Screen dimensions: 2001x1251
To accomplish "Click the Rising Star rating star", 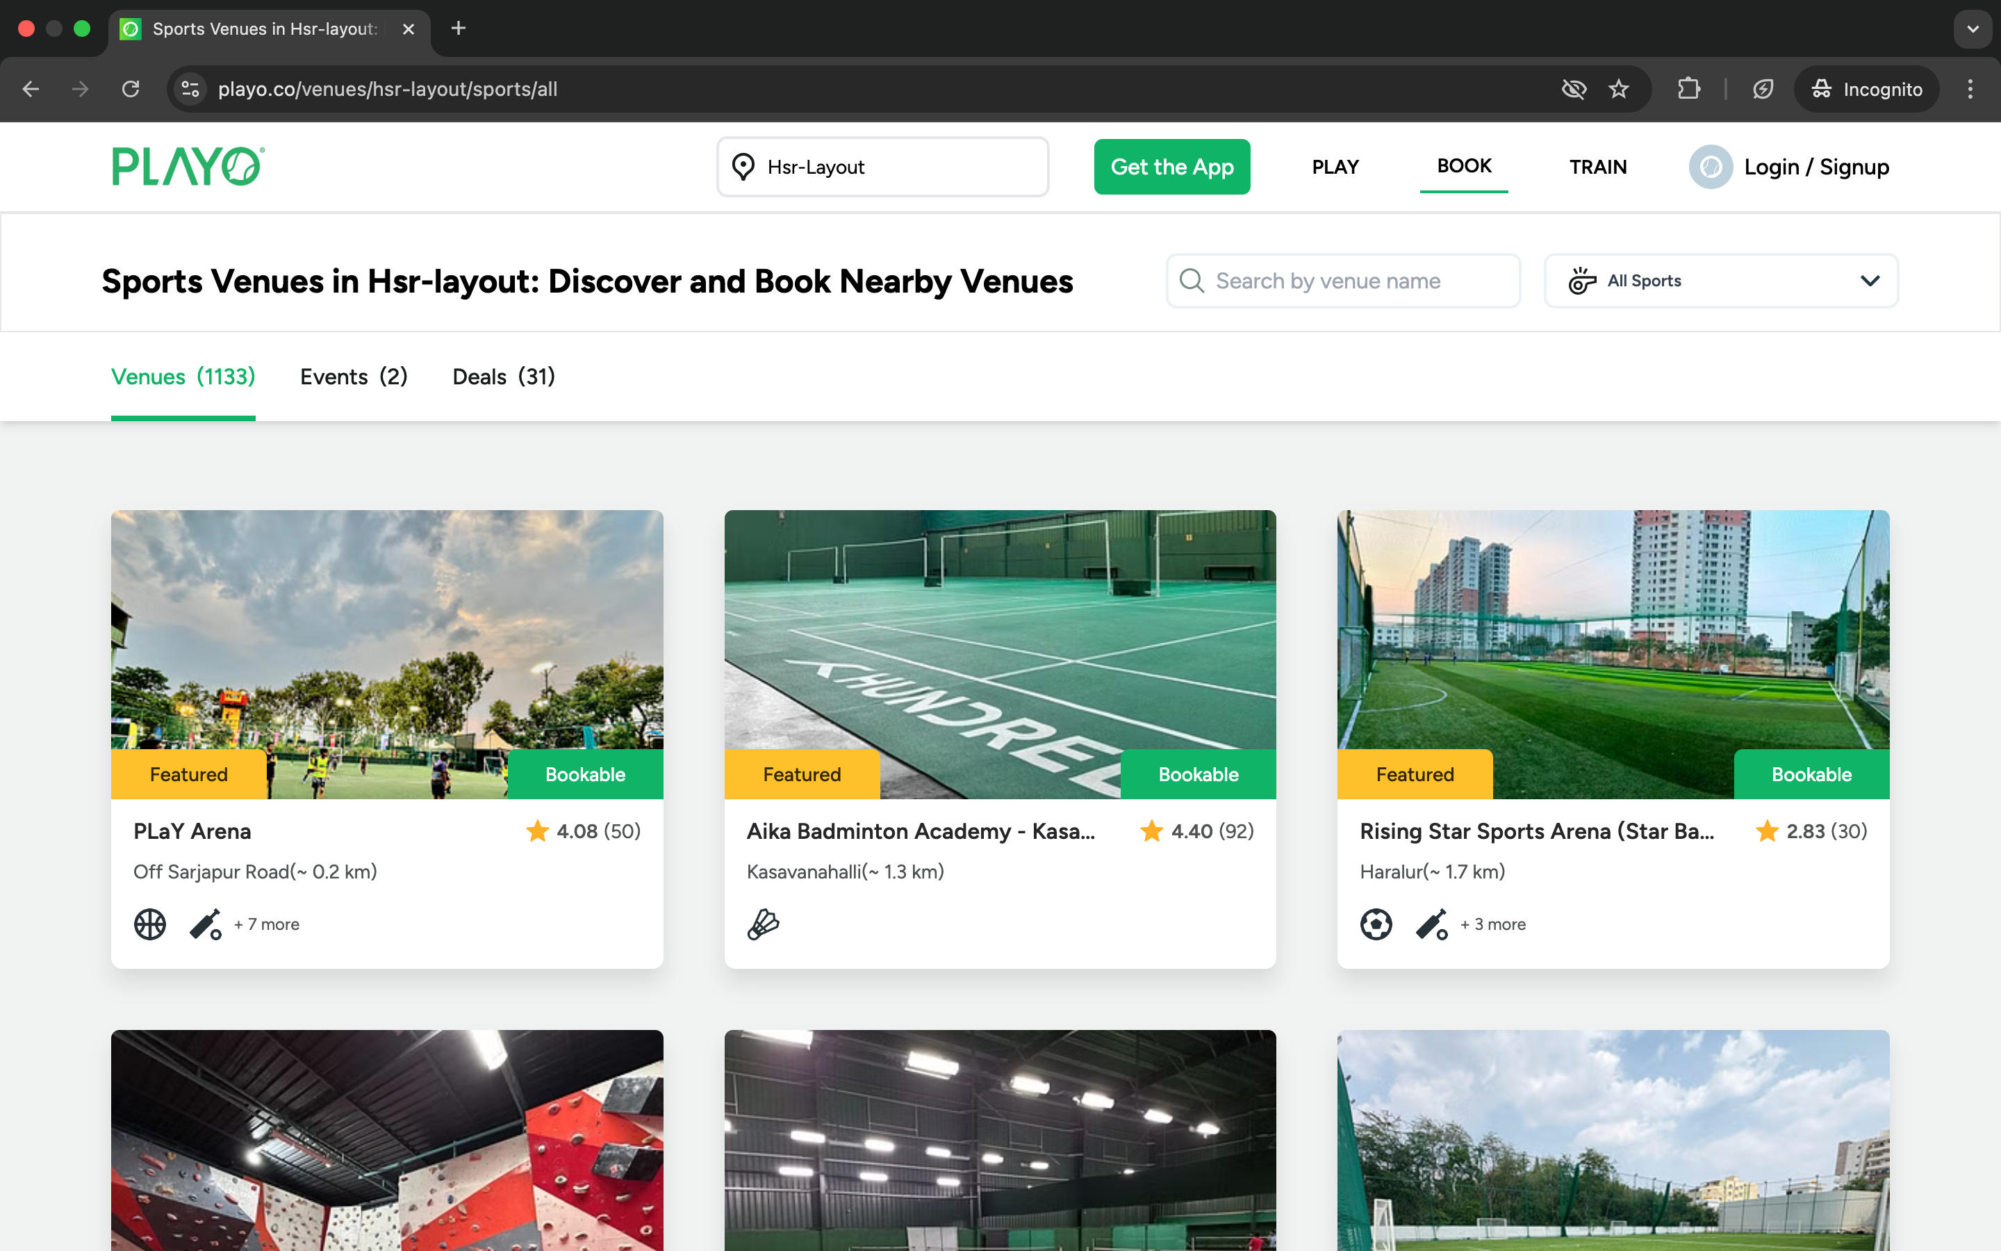I will tap(1767, 831).
